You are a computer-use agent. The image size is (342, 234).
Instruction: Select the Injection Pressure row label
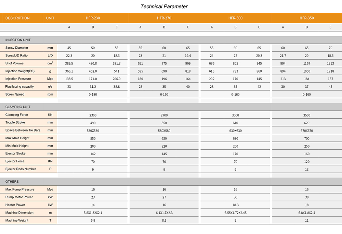[18, 79]
